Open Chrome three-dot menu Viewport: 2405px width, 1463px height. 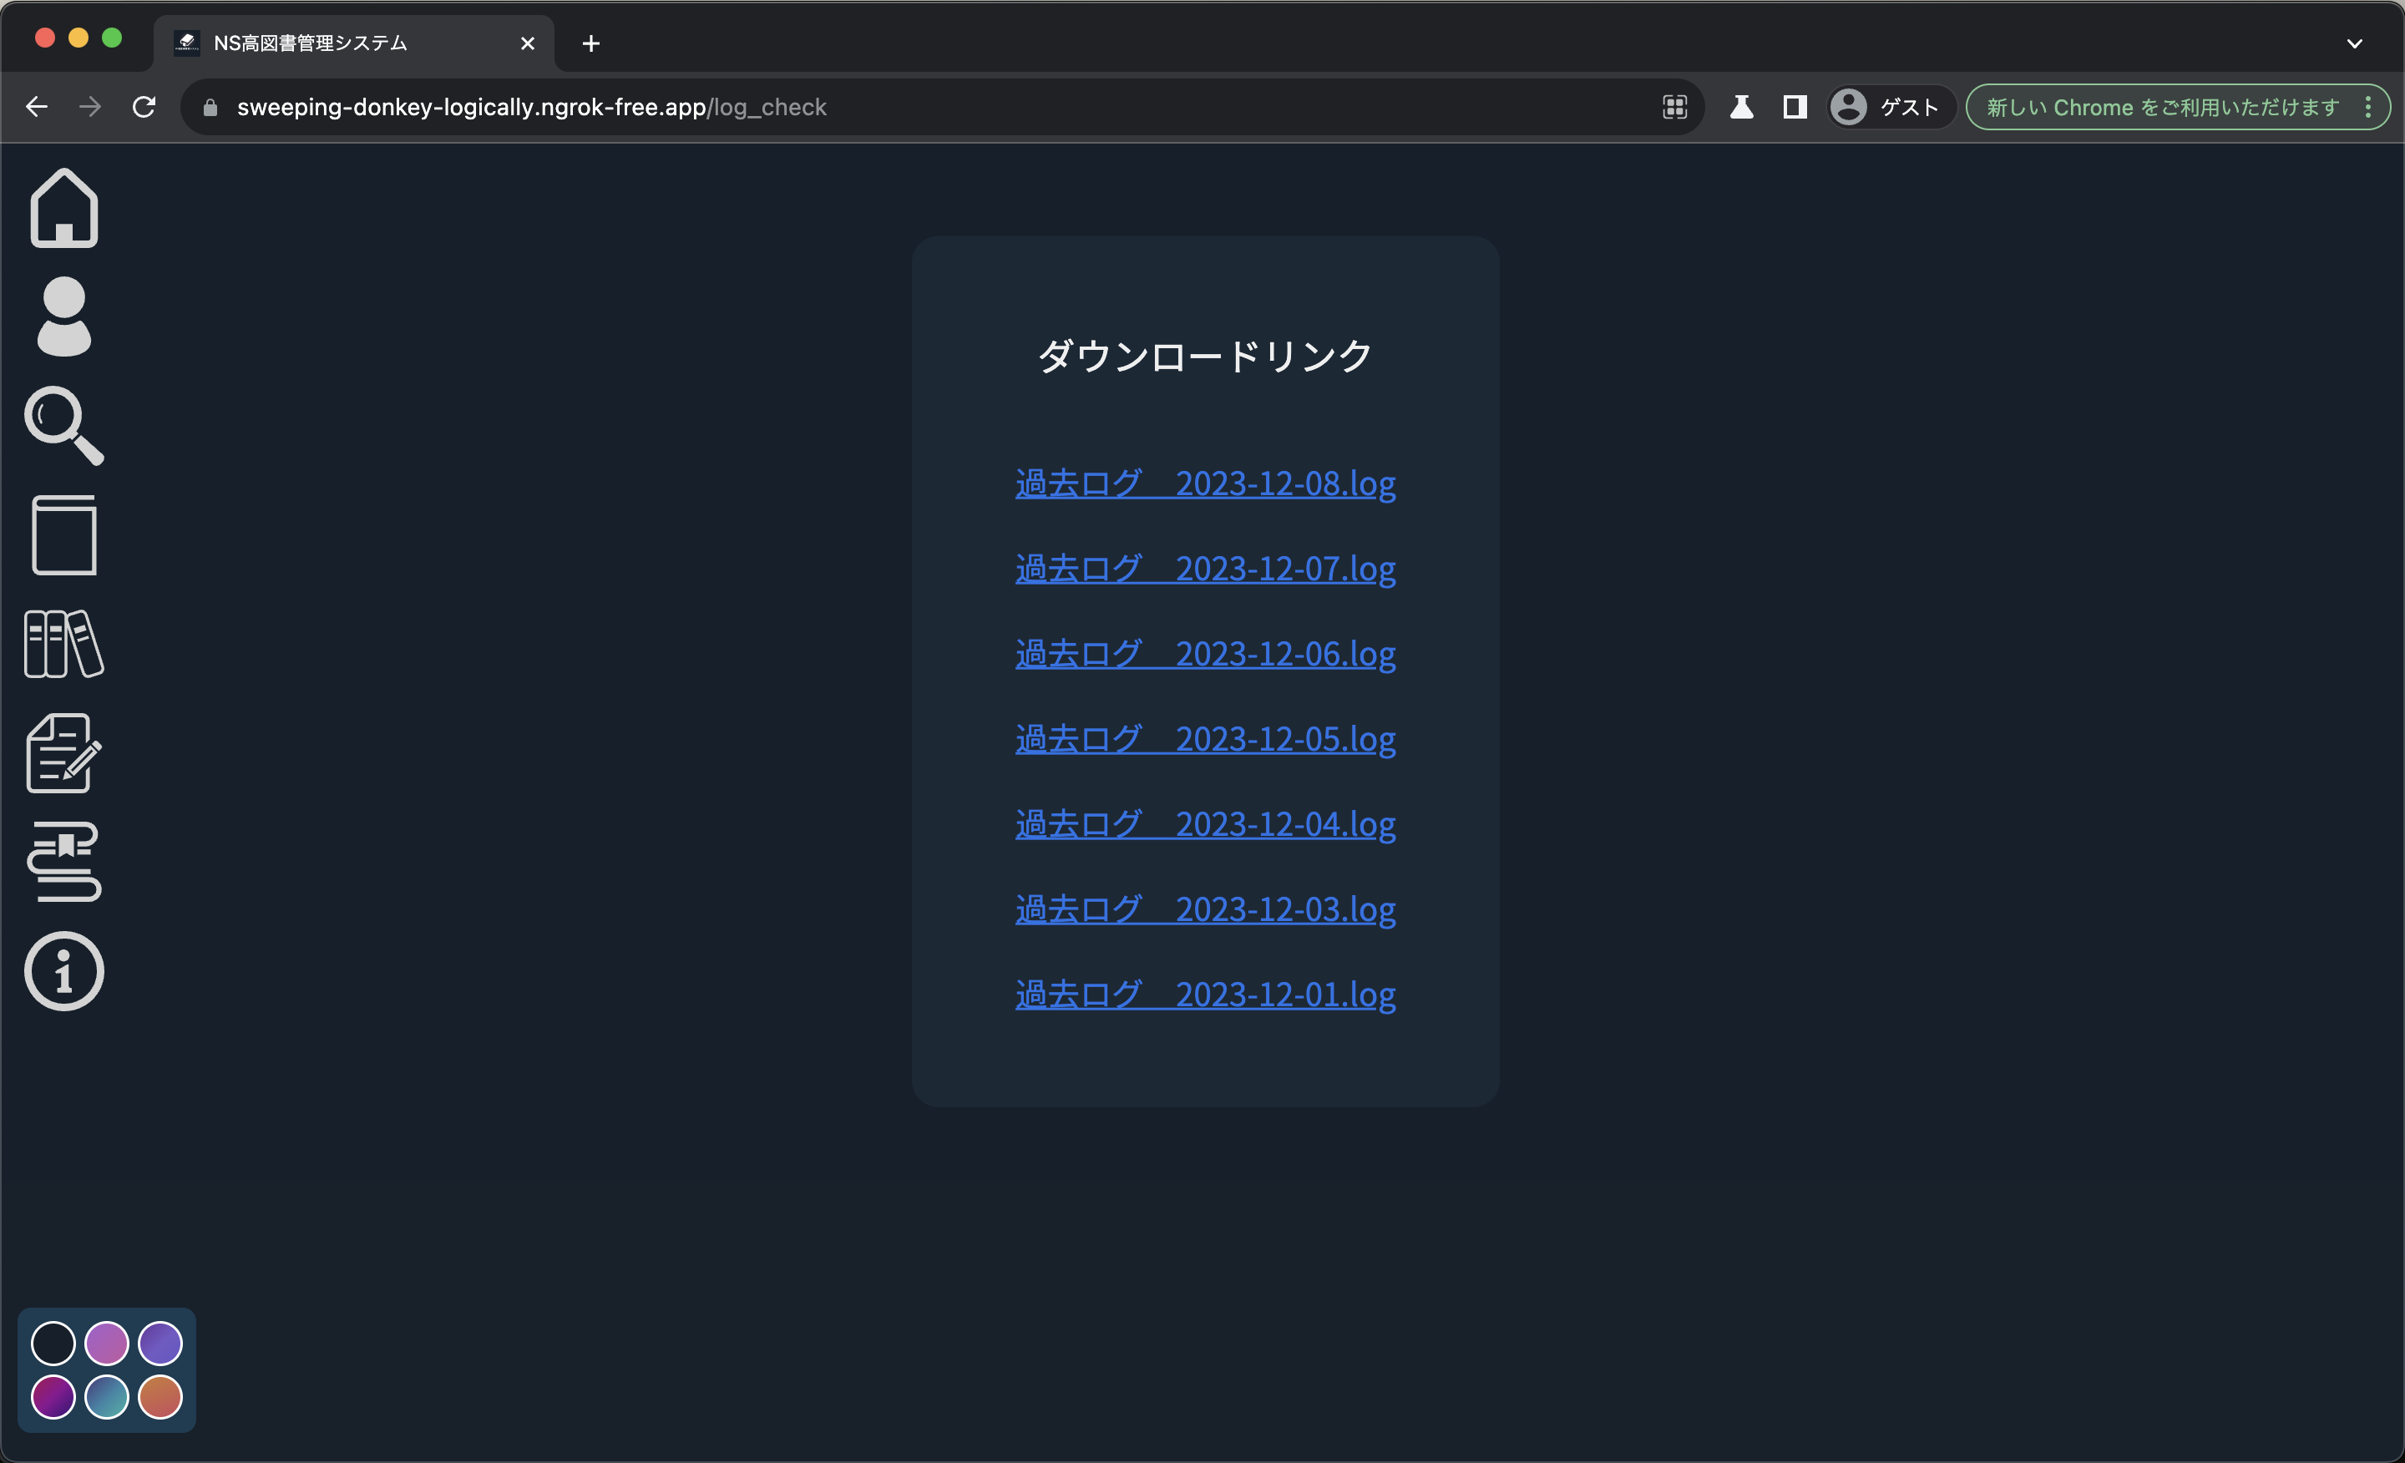[x=2369, y=108]
